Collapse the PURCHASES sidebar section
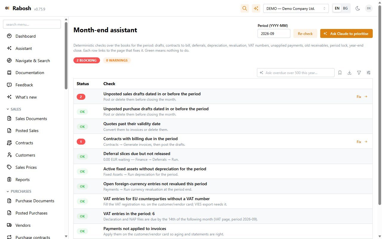 tap(19, 191)
